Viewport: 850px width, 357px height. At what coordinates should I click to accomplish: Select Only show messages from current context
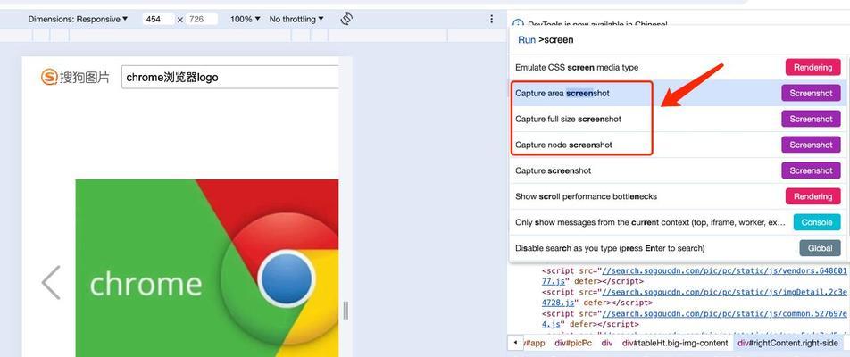(x=679, y=222)
